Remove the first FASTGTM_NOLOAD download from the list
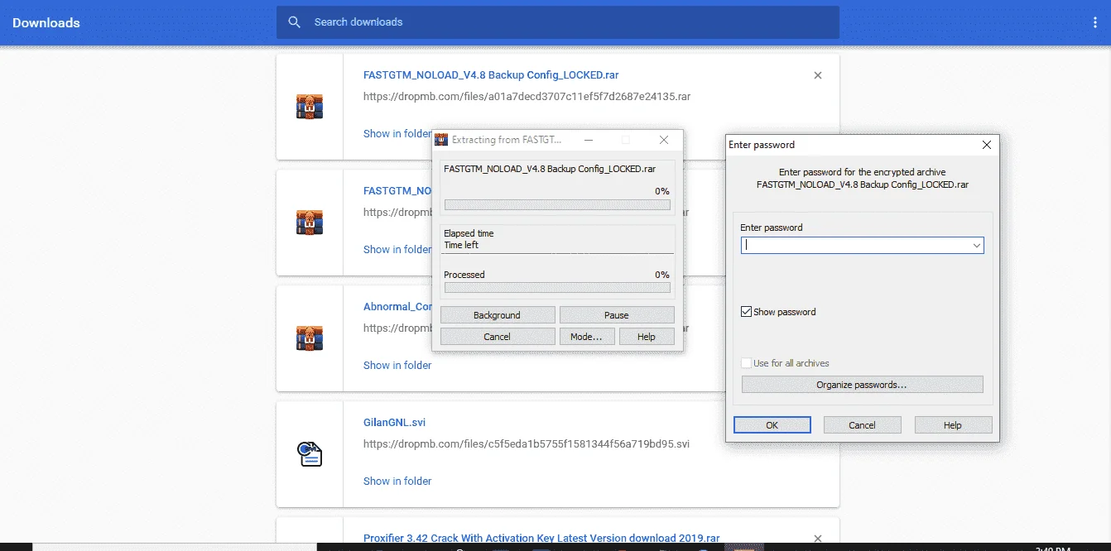The height and width of the screenshot is (551, 1111). [818, 75]
